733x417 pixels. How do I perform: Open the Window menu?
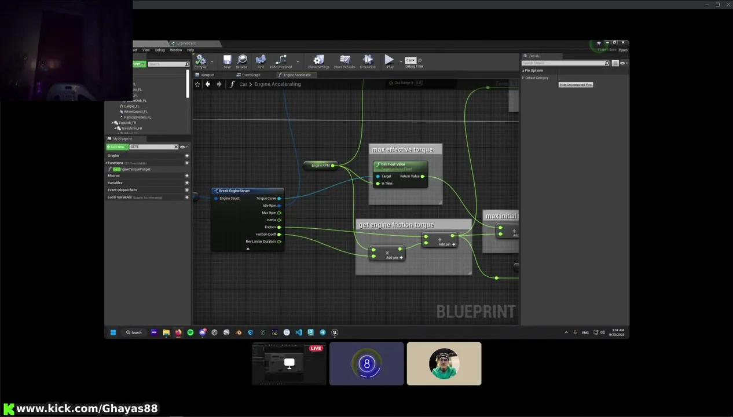coord(176,50)
